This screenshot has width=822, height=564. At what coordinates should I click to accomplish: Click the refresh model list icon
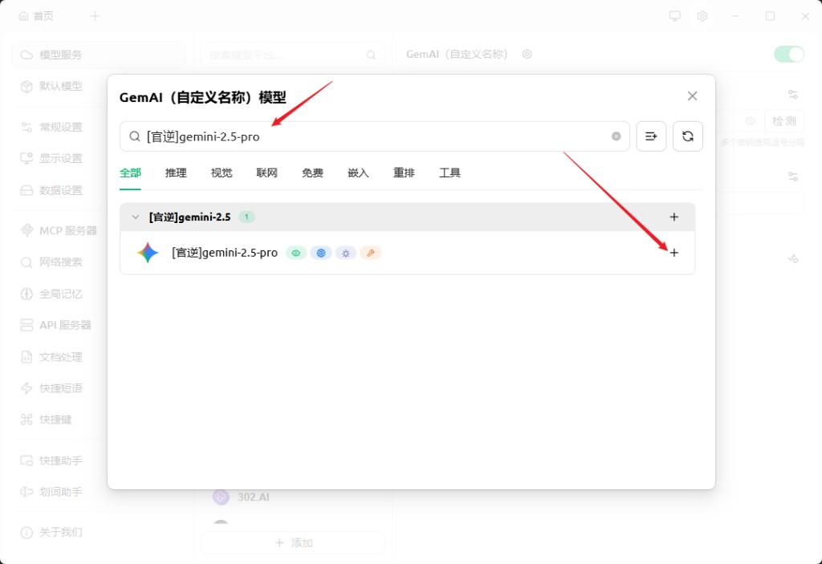click(x=688, y=136)
